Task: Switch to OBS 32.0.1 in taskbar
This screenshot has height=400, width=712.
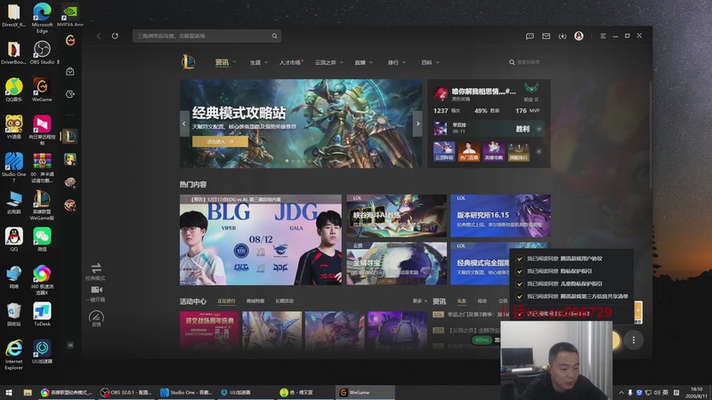Action: pyautogui.click(x=126, y=392)
